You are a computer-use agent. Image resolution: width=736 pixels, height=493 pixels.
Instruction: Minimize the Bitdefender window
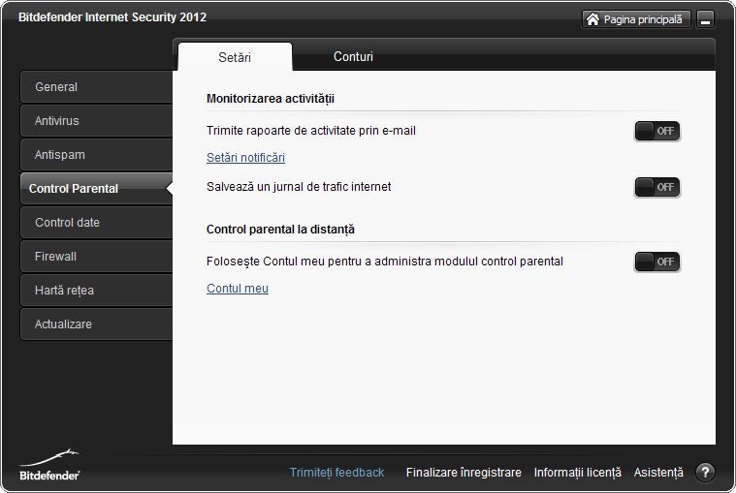coord(705,19)
